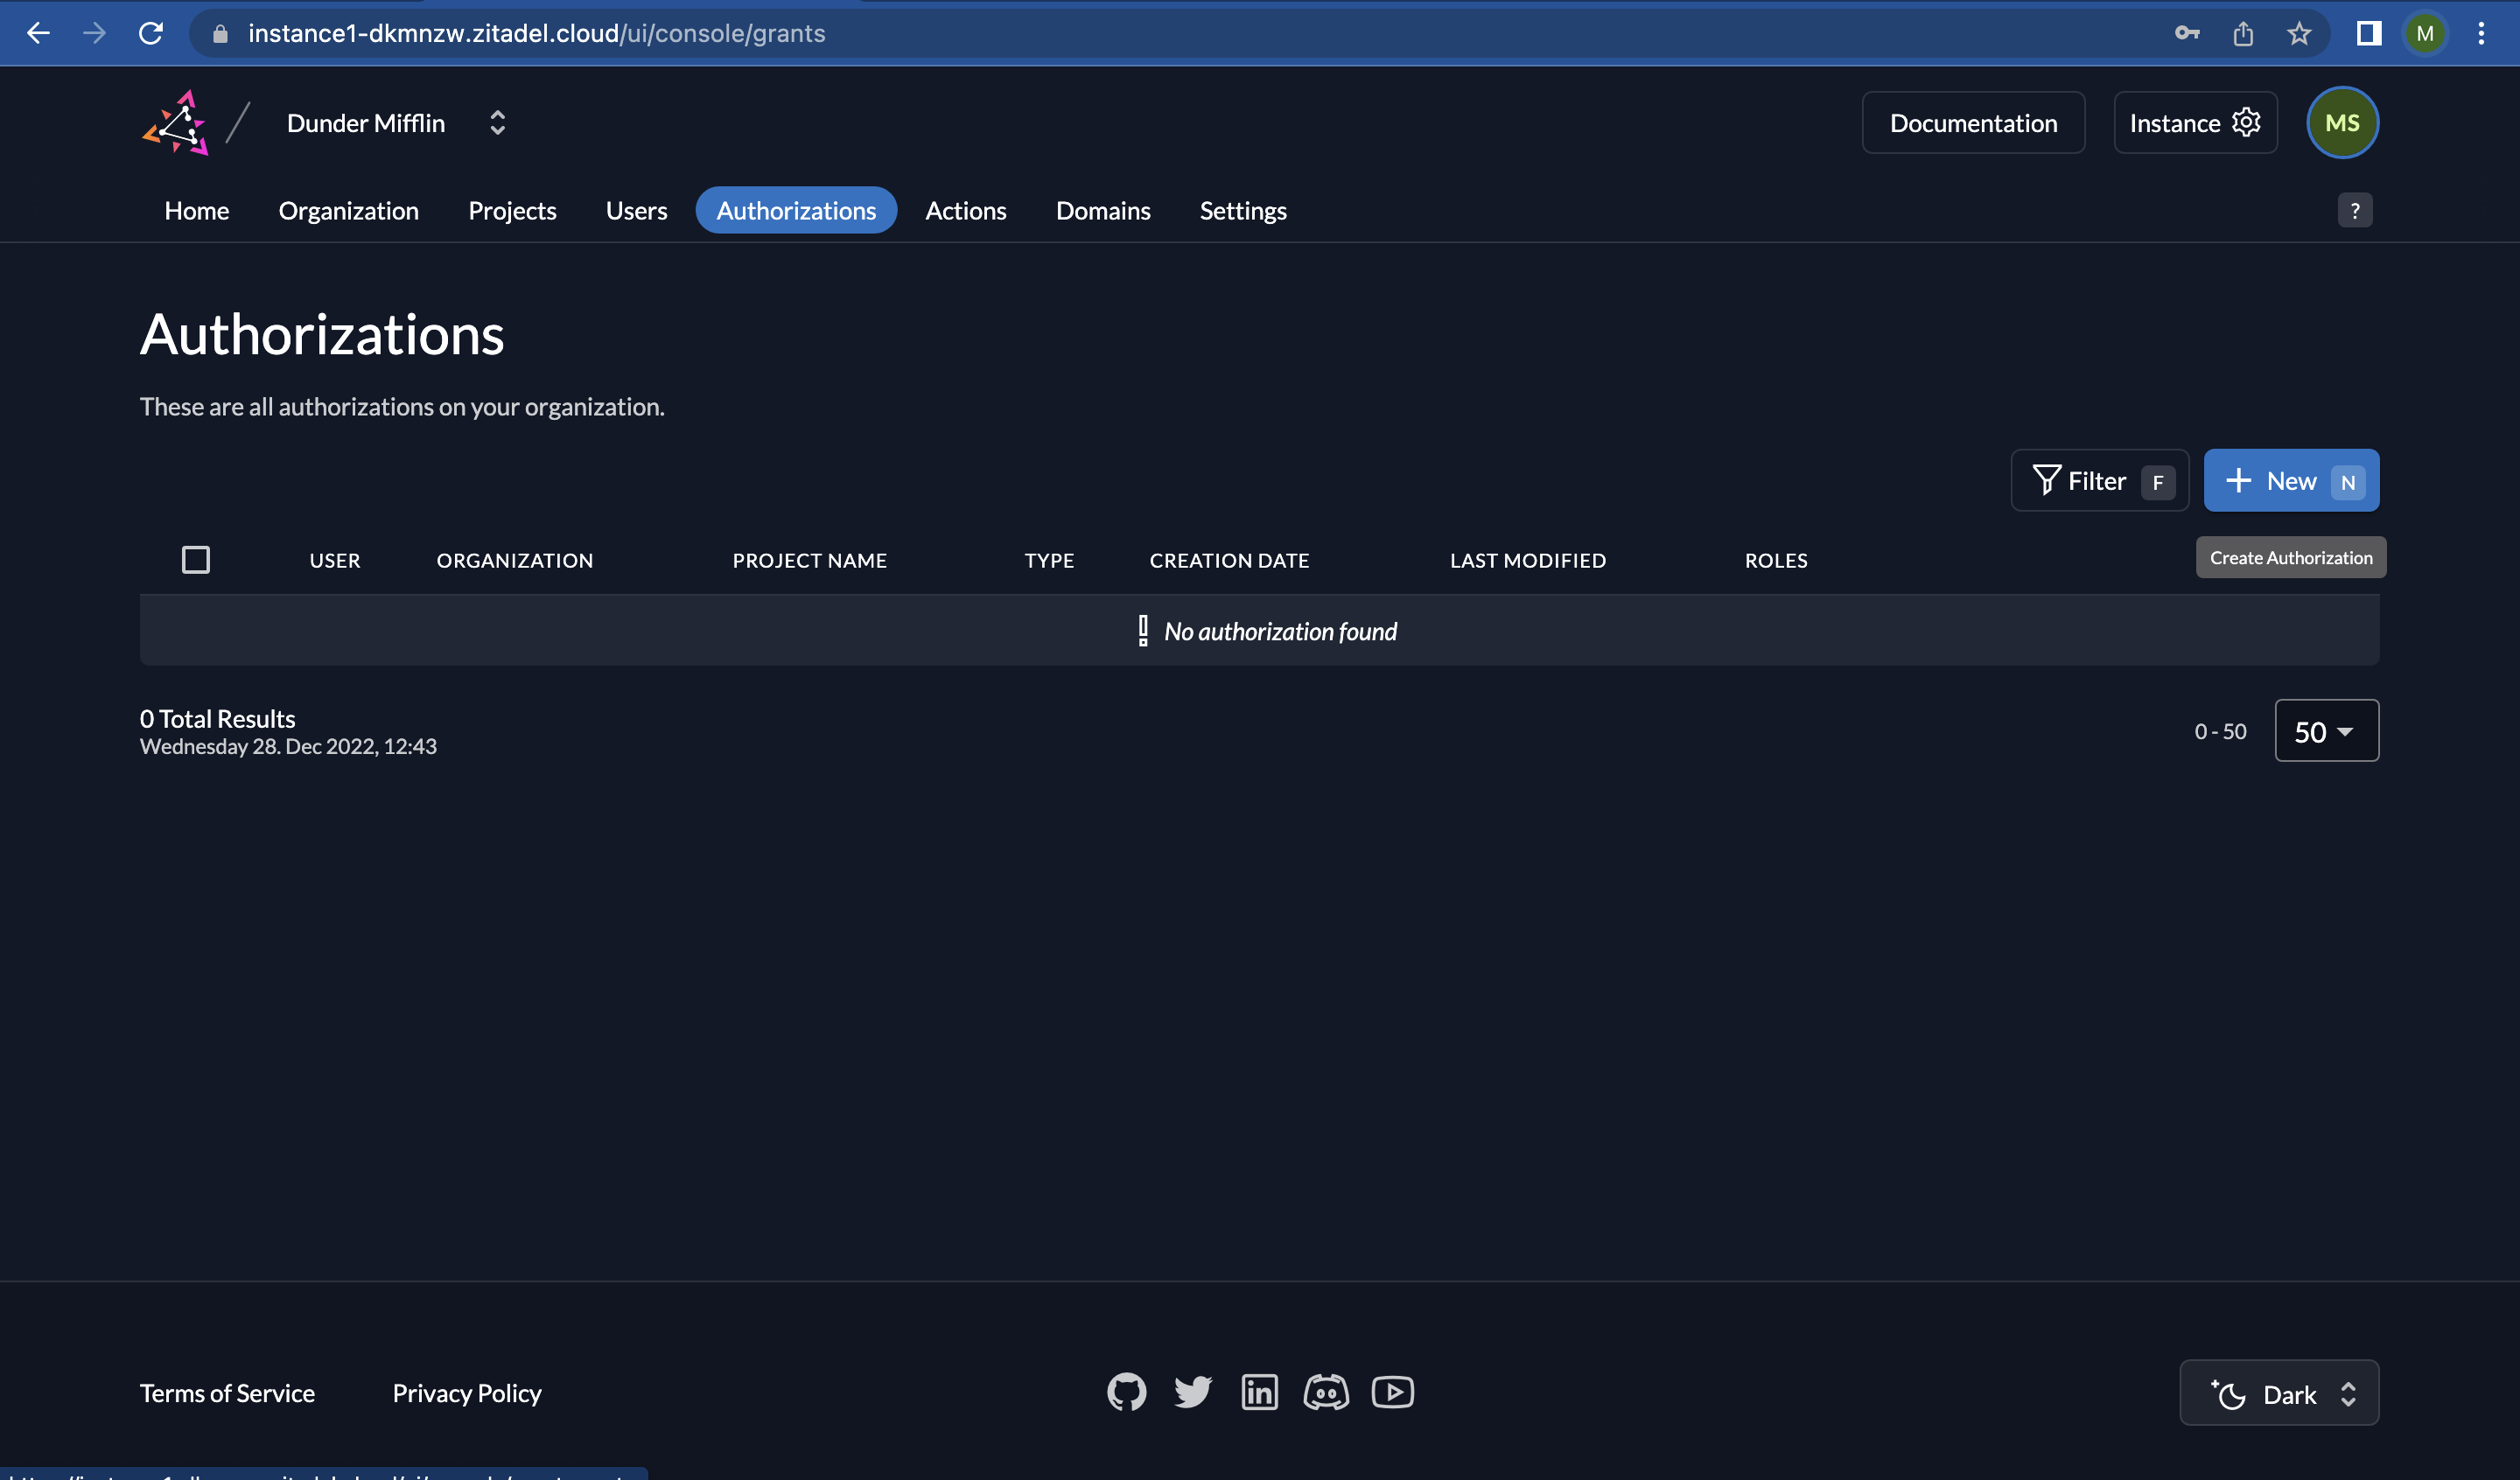Switch to the Projects tab
Image resolution: width=2520 pixels, height=1480 pixels.
pos(512,210)
